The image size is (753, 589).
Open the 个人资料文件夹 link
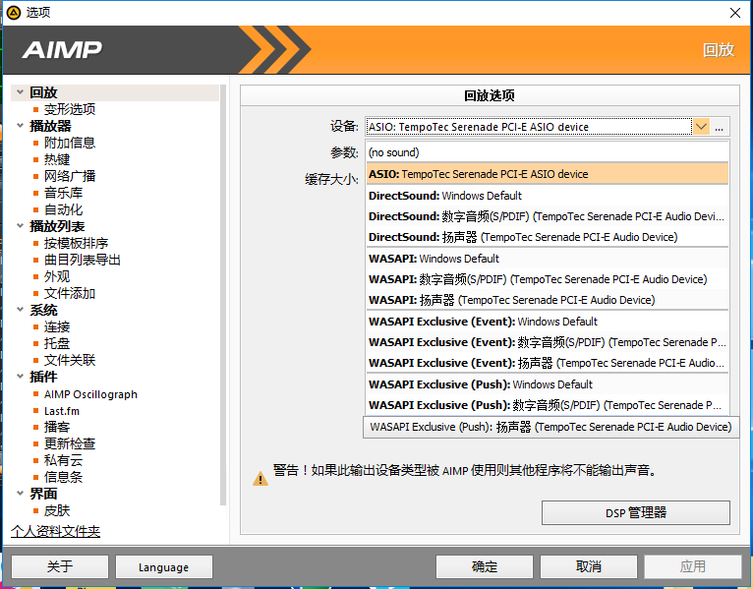click(55, 531)
